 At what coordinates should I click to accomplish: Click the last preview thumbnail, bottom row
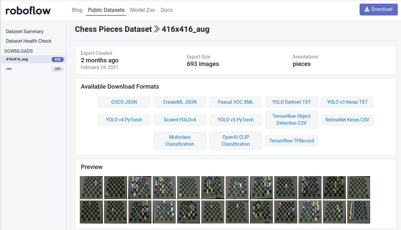click(x=359, y=212)
